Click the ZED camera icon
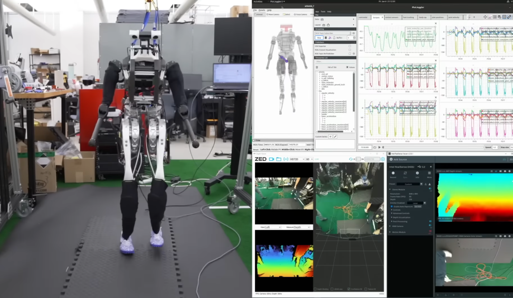The height and width of the screenshot is (298, 513). pyautogui.click(x=272, y=159)
